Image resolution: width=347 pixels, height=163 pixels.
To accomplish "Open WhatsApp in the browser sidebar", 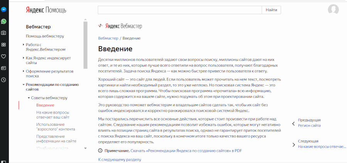I will 3,21.
